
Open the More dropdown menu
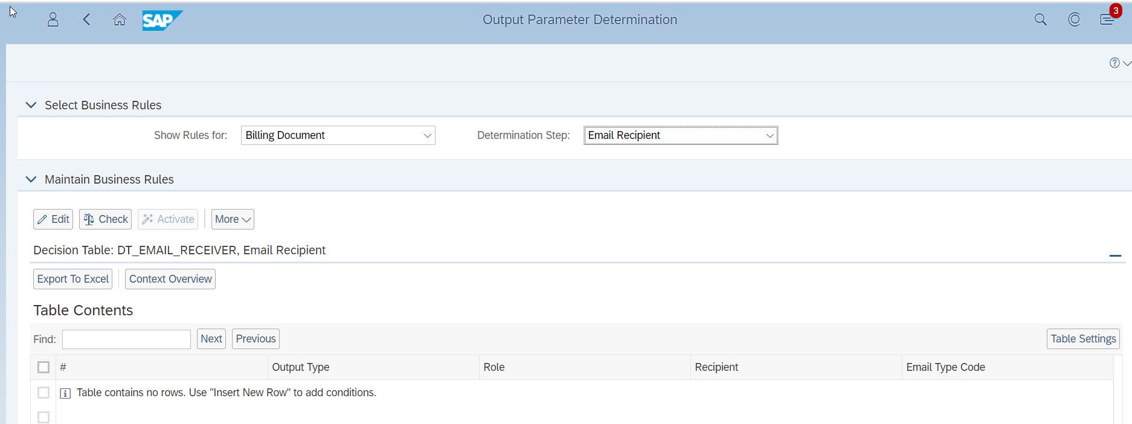(x=233, y=219)
